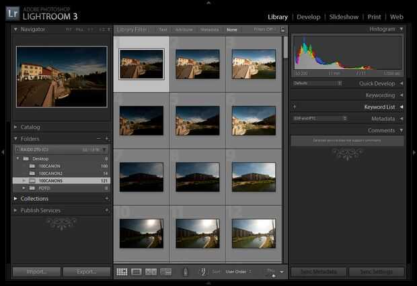417x286 pixels.
Task: Open the Web module
Action: (397, 17)
